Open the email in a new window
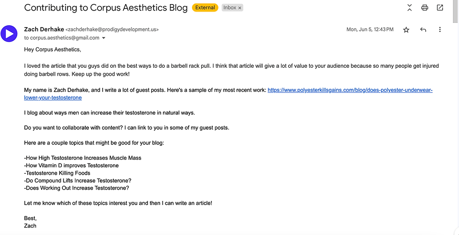Screen dimensions: 459x235 click(x=440, y=8)
